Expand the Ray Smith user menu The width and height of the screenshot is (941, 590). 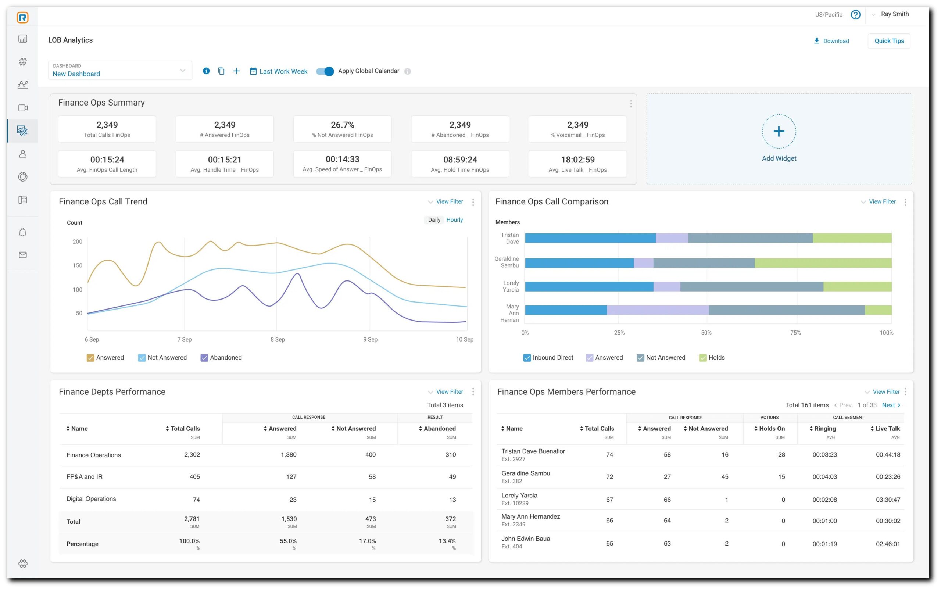click(894, 14)
